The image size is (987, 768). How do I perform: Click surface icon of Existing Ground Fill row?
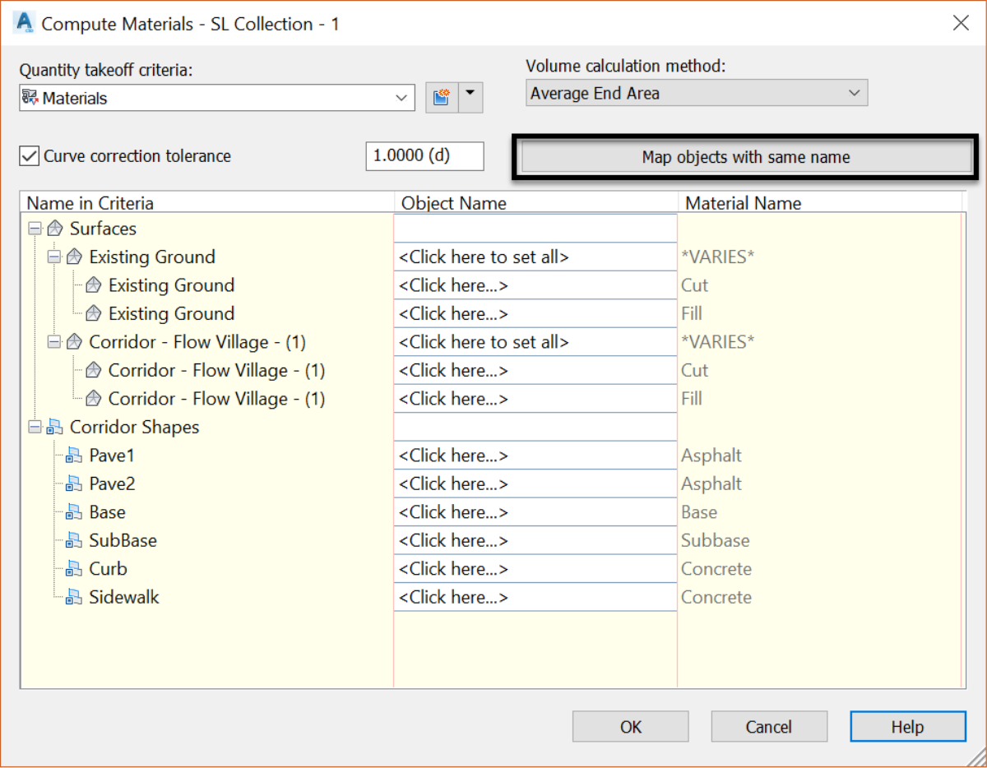pyautogui.click(x=94, y=313)
